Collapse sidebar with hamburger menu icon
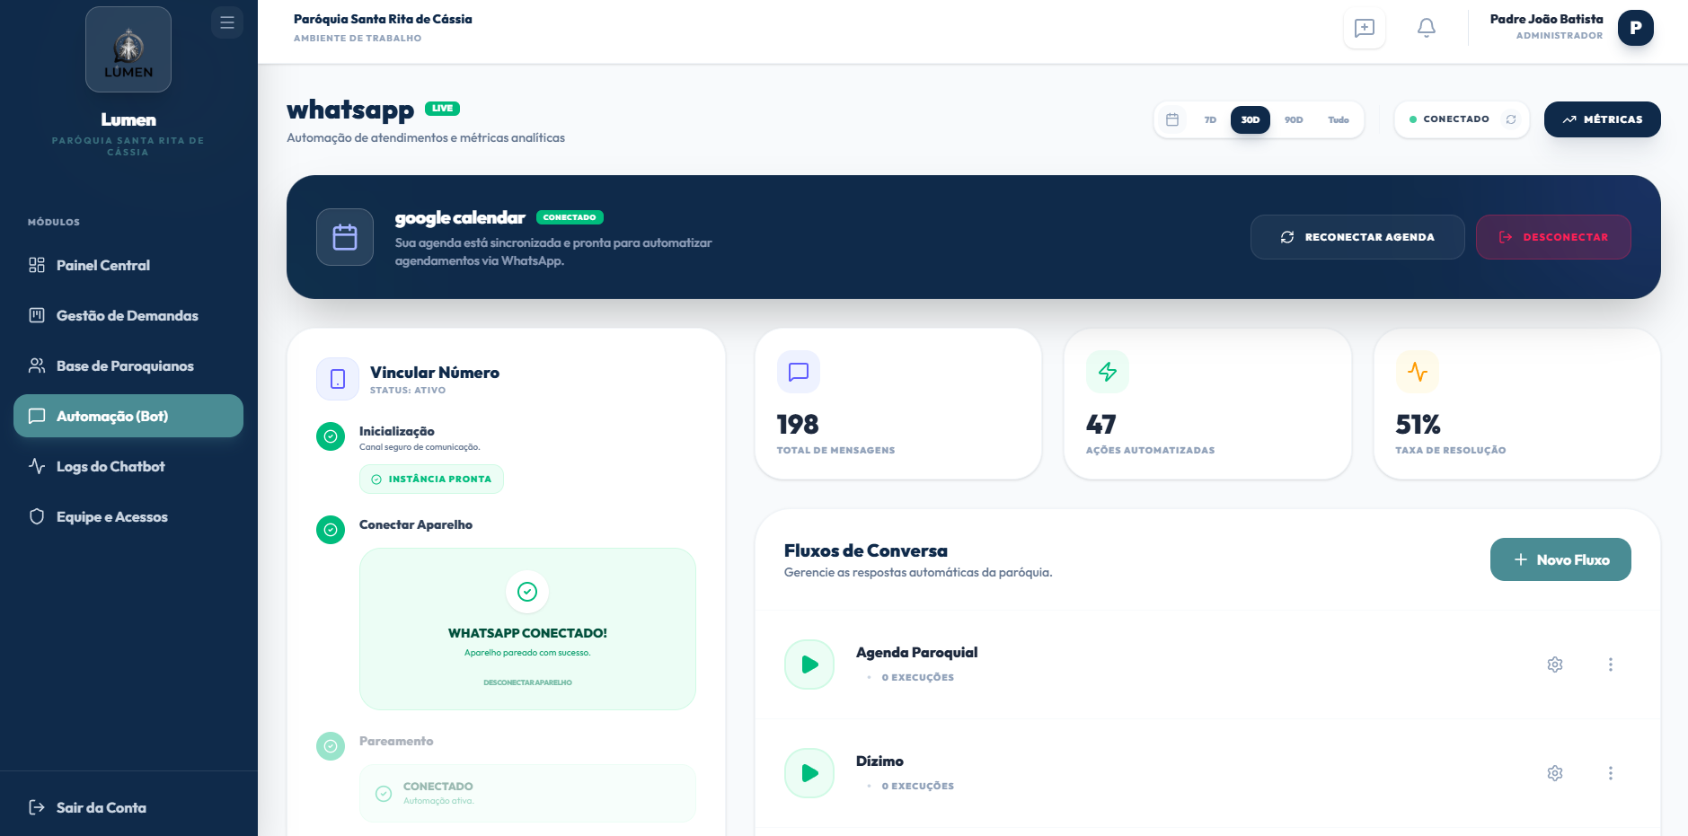Image resolution: width=1688 pixels, height=836 pixels. pos(227,22)
